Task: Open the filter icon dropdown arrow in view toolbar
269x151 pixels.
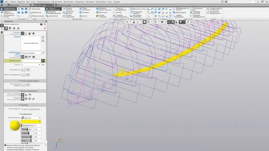Action: 184,22
